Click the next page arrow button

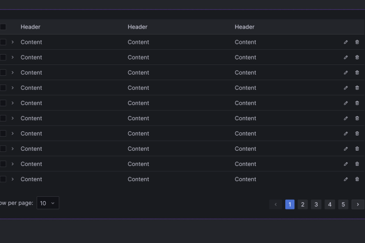click(357, 204)
